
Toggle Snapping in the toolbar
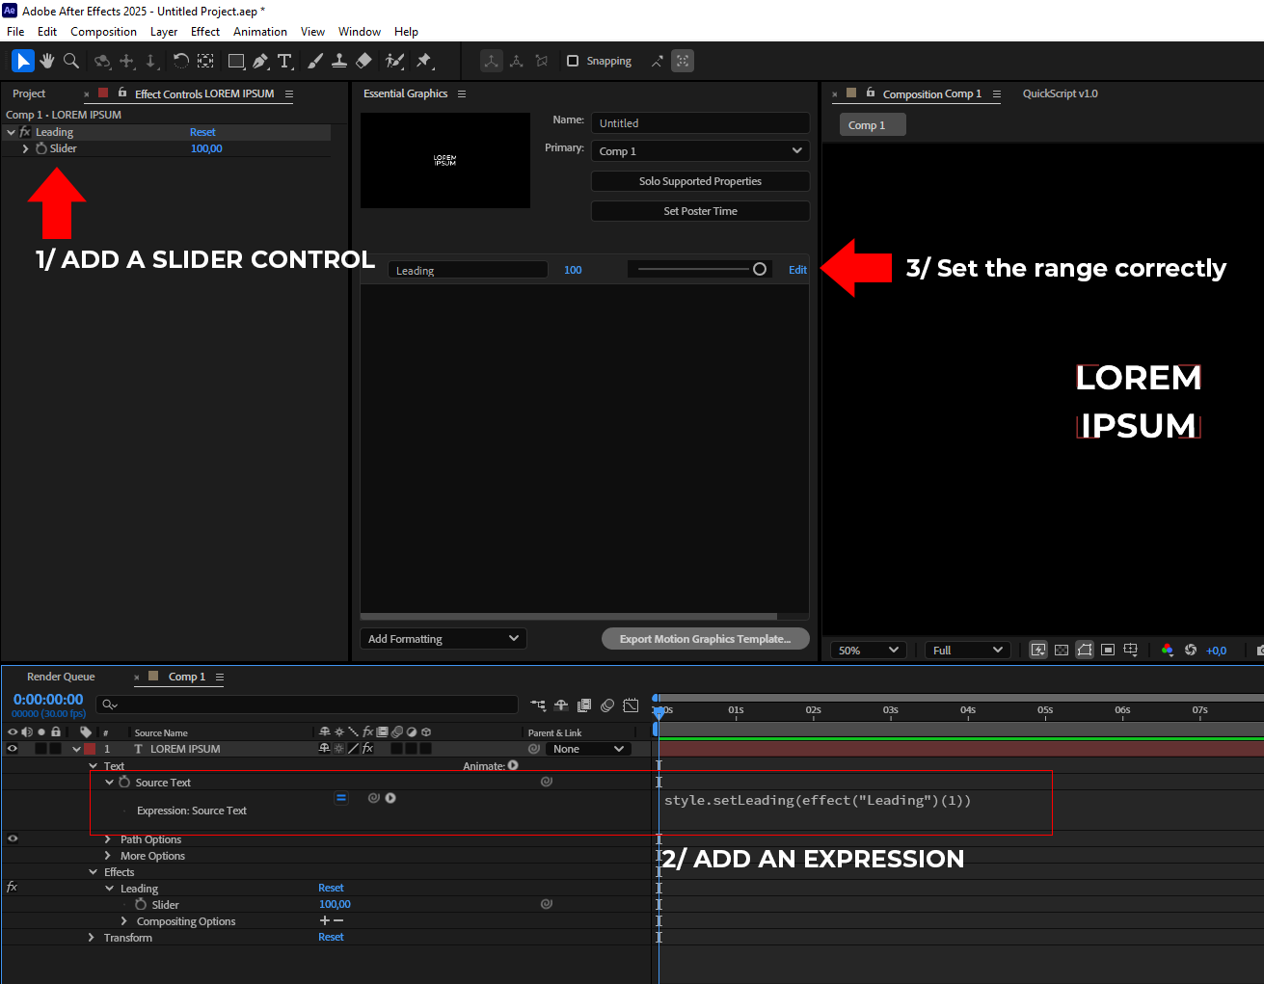(x=574, y=60)
